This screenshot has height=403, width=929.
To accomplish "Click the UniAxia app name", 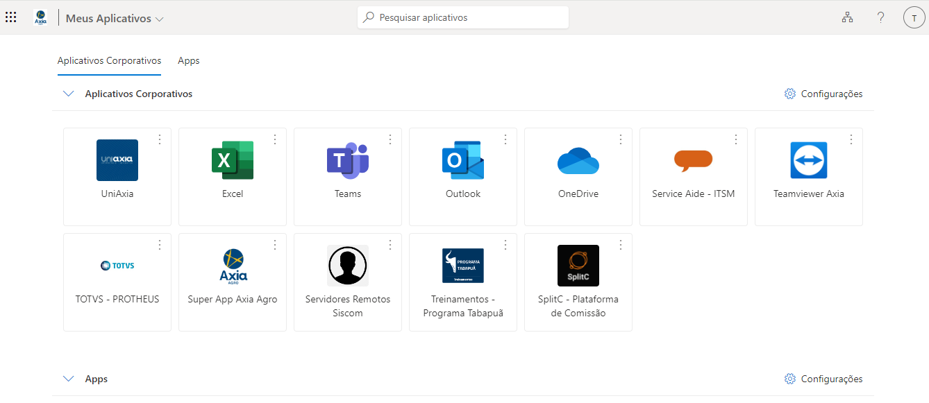I will coord(117,194).
